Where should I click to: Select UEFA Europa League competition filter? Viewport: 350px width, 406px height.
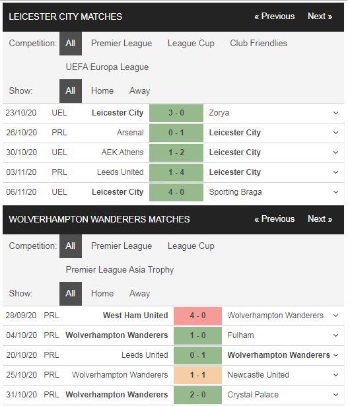click(x=107, y=67)
